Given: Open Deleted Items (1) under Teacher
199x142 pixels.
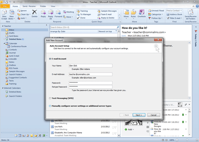Looking at the screenshot, I should coord(16,39).
